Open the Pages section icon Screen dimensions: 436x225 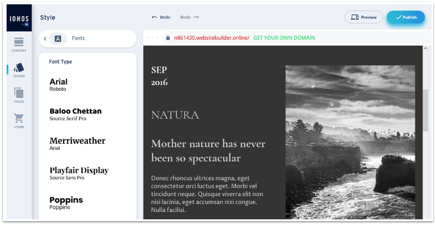19,93
